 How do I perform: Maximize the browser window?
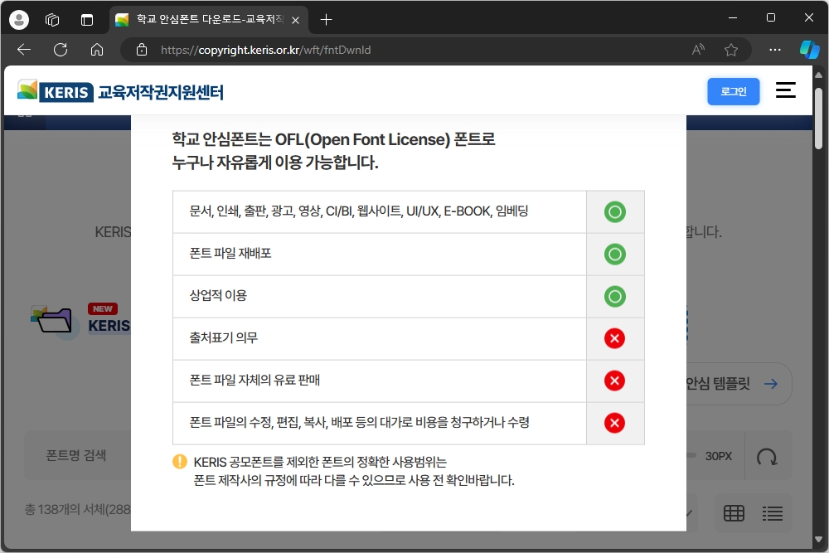pos(771,18)
